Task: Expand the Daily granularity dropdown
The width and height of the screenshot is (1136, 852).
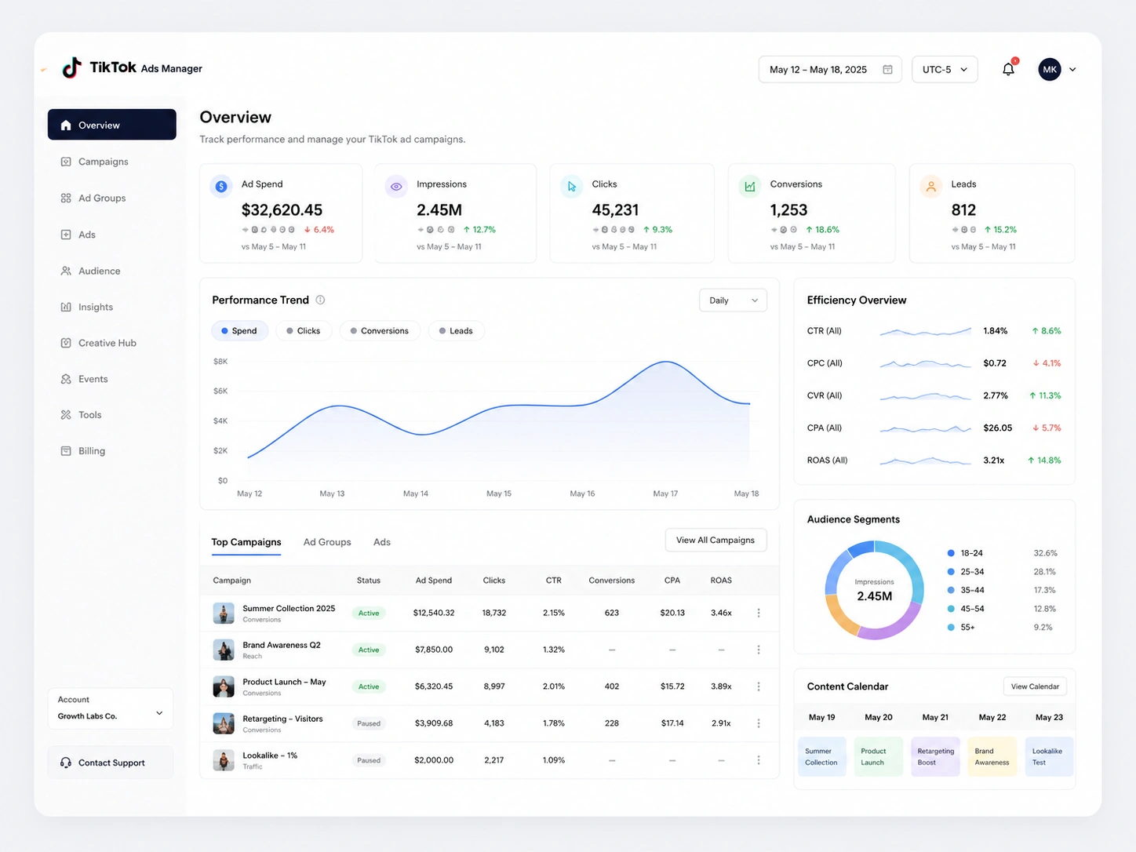Action: [733, 300]
